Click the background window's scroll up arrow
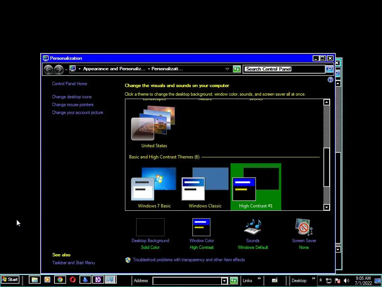Image resolution: width=382 pixels, height=287 pixels. pyautogui.click(x=338, y=84)
